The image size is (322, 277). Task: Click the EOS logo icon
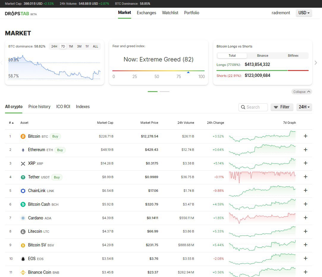click(23, 259)
